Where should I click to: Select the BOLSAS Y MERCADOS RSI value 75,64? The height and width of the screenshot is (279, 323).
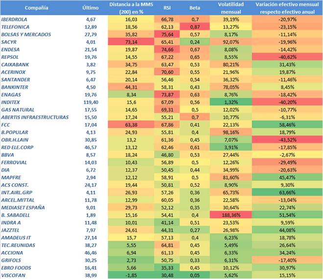pyautogui.click(x=167, y=34)
